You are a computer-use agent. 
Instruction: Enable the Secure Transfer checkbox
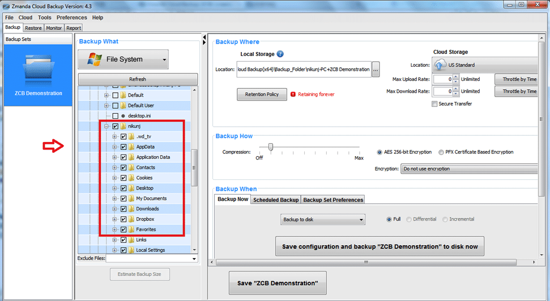(434, 104)
